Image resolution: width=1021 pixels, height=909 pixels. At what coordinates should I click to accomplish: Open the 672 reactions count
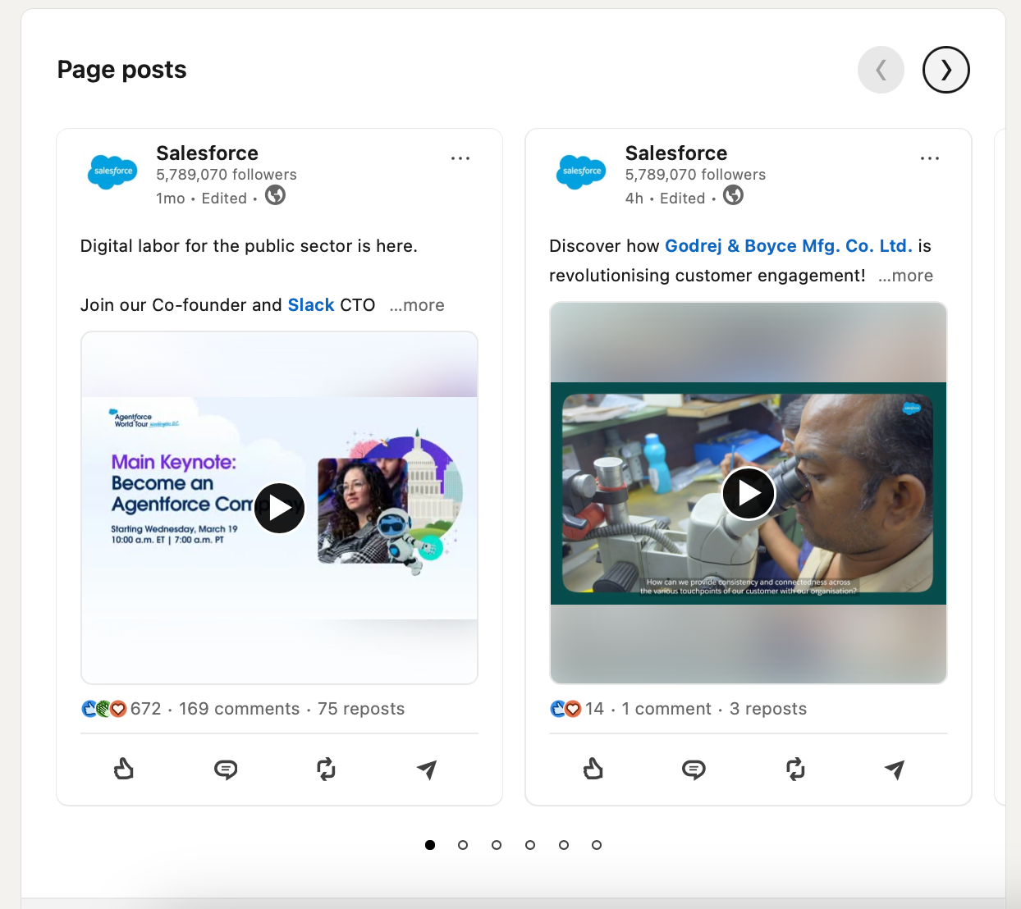(146, 709)
